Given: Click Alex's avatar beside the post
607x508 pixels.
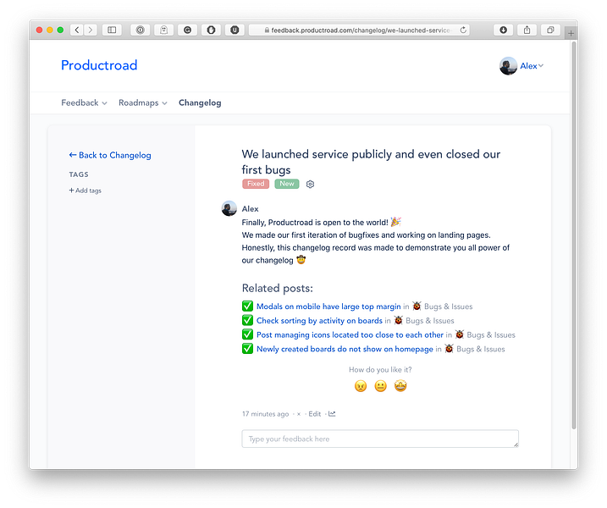Looking at the screenshot, I should [x=229, y=208].
